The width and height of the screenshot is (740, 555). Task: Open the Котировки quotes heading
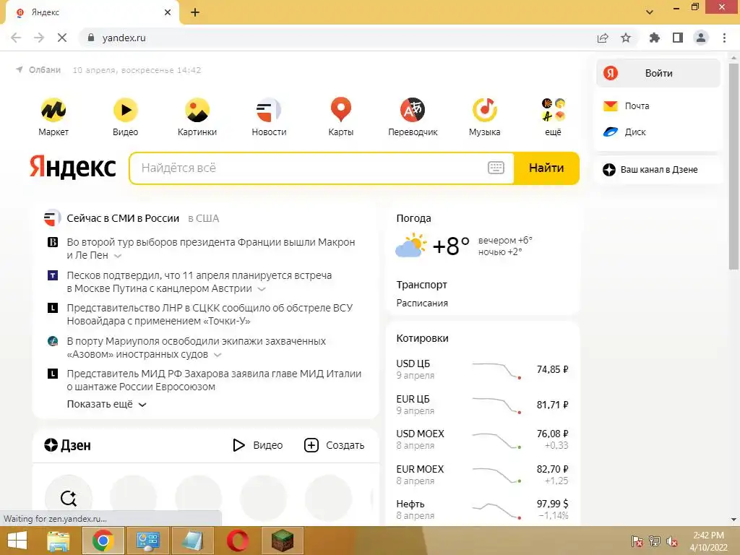[x=422, y=338]
